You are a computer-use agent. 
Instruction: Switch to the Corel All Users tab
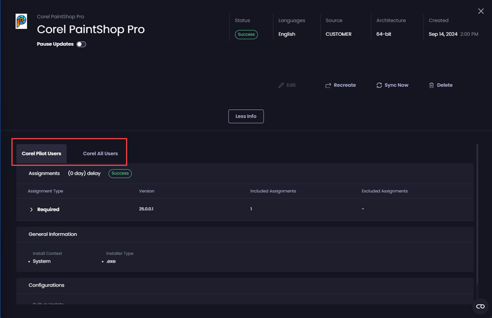pyautogui.click(x=99, y=153)
